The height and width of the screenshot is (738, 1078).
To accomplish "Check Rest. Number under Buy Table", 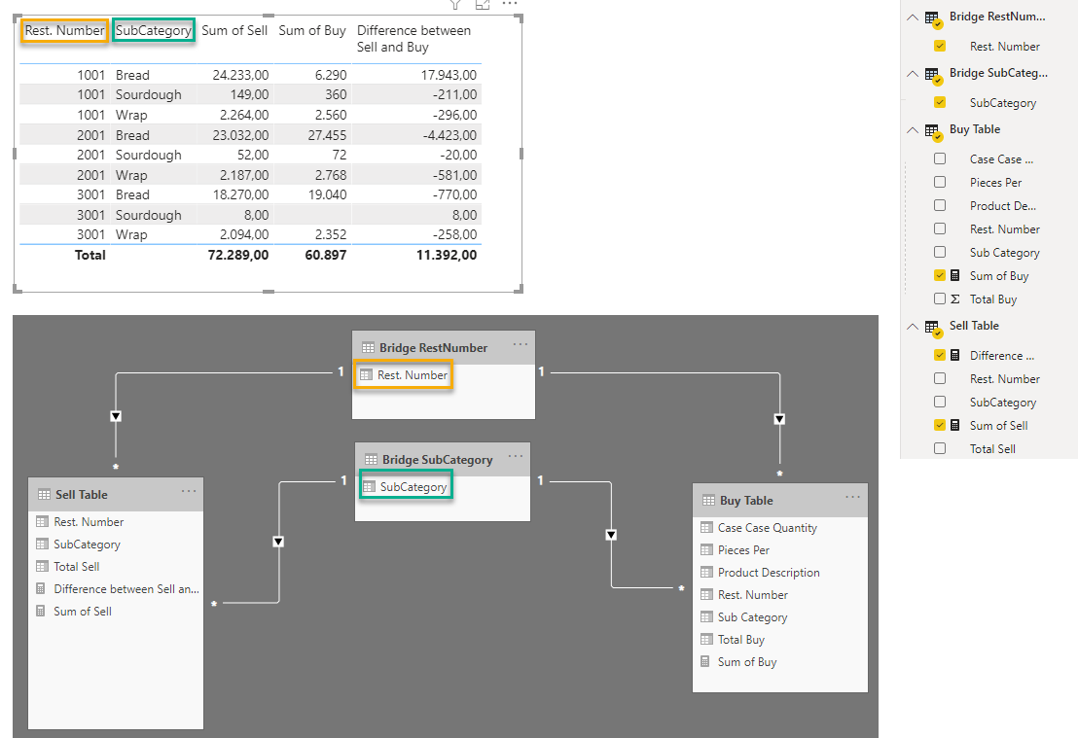I will tap(940, 228).
